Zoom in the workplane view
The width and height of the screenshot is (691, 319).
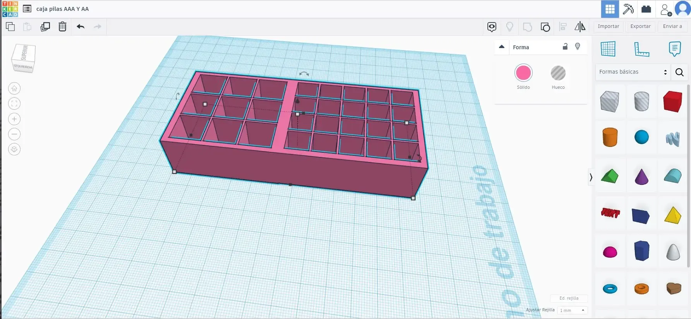[x=14, y=119]
